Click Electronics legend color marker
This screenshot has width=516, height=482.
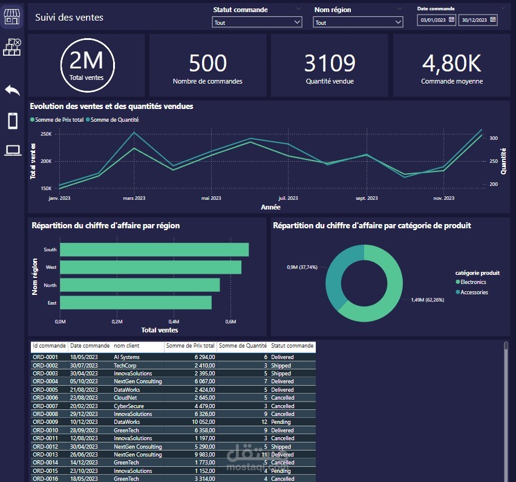point(457,282)
